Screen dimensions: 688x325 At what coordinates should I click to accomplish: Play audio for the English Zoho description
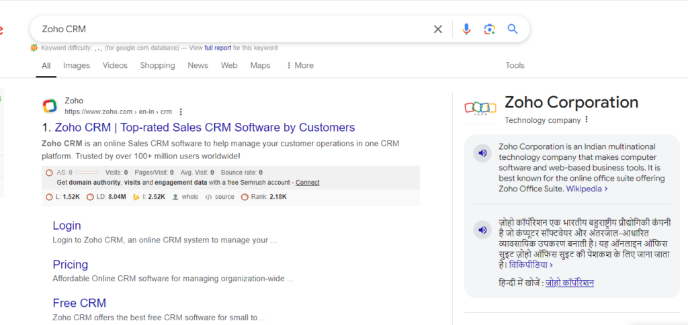482,153
